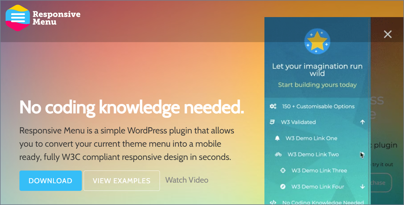Collapse the W3 Validated submenu with the up arrow

[362, 122]
